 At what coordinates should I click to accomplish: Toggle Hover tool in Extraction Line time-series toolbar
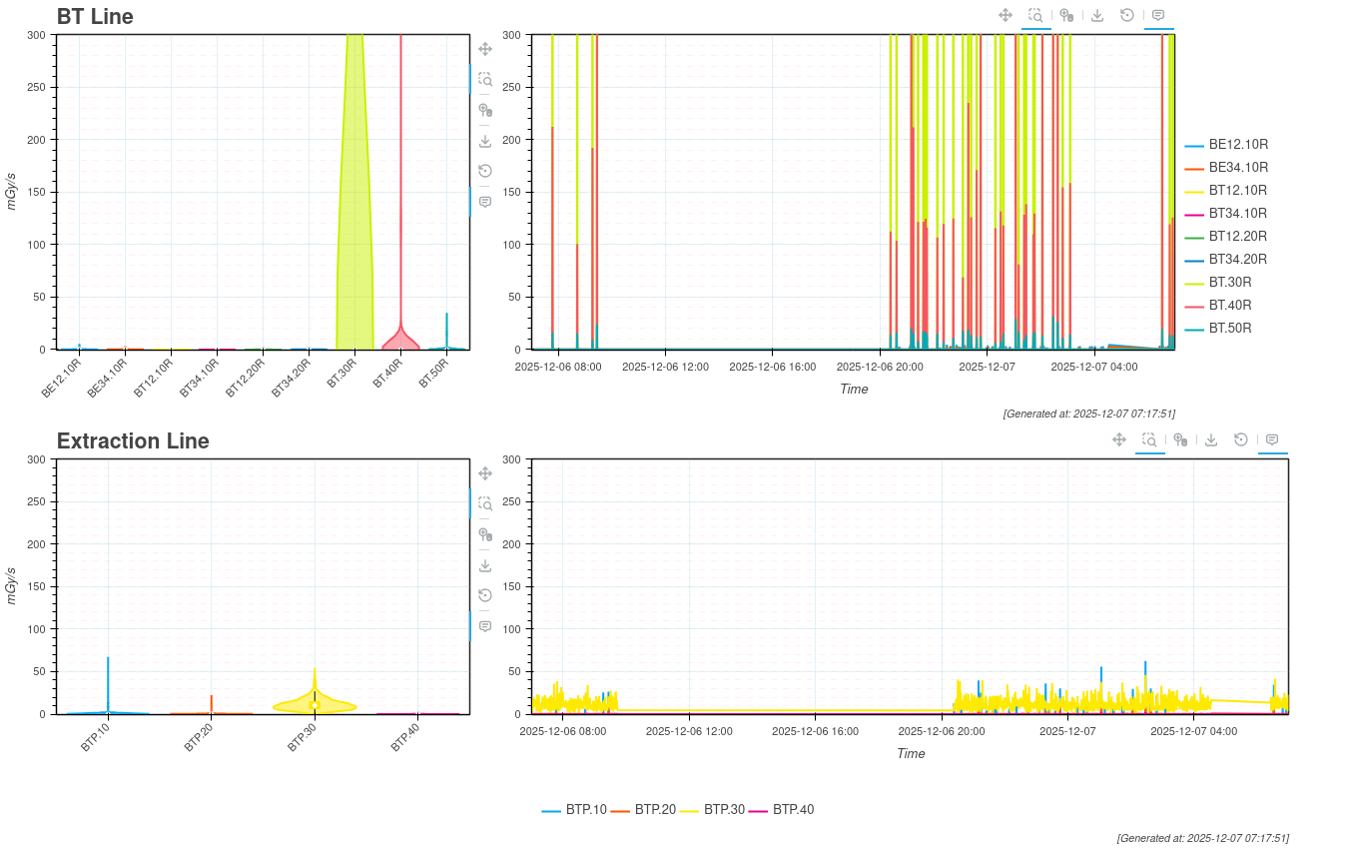(x=1272, y=439)
